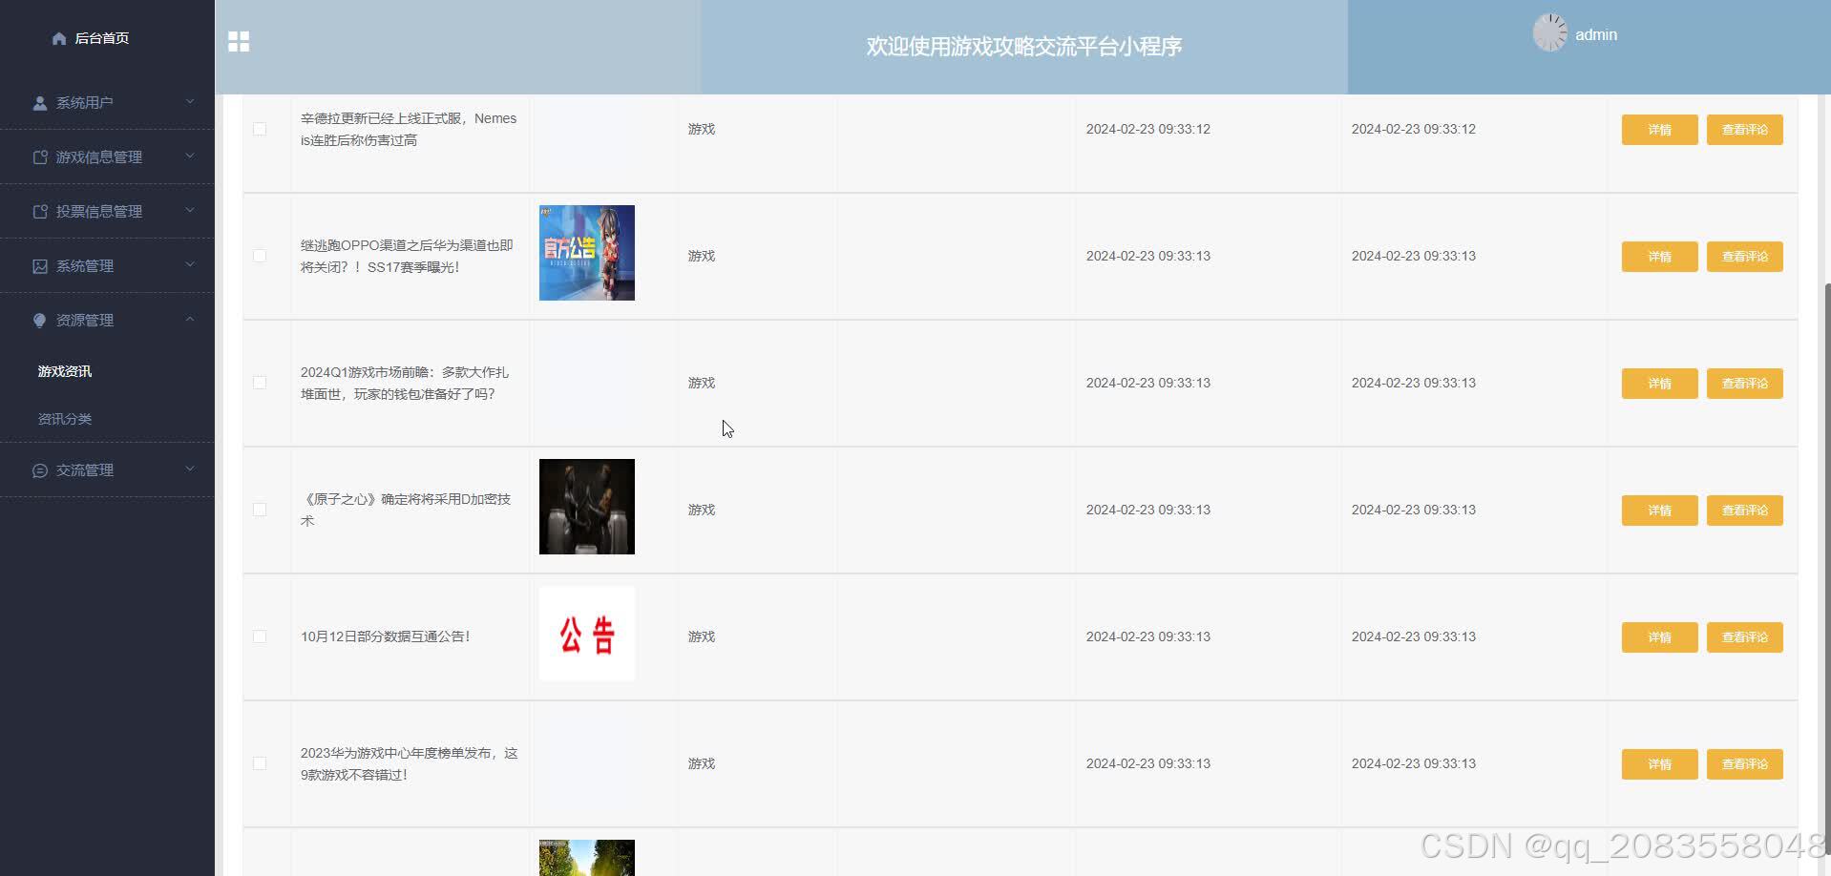The image size is (1831, 876).
Task: Click the 09:33:12 creation time cell
Action: click(1148, 129)
